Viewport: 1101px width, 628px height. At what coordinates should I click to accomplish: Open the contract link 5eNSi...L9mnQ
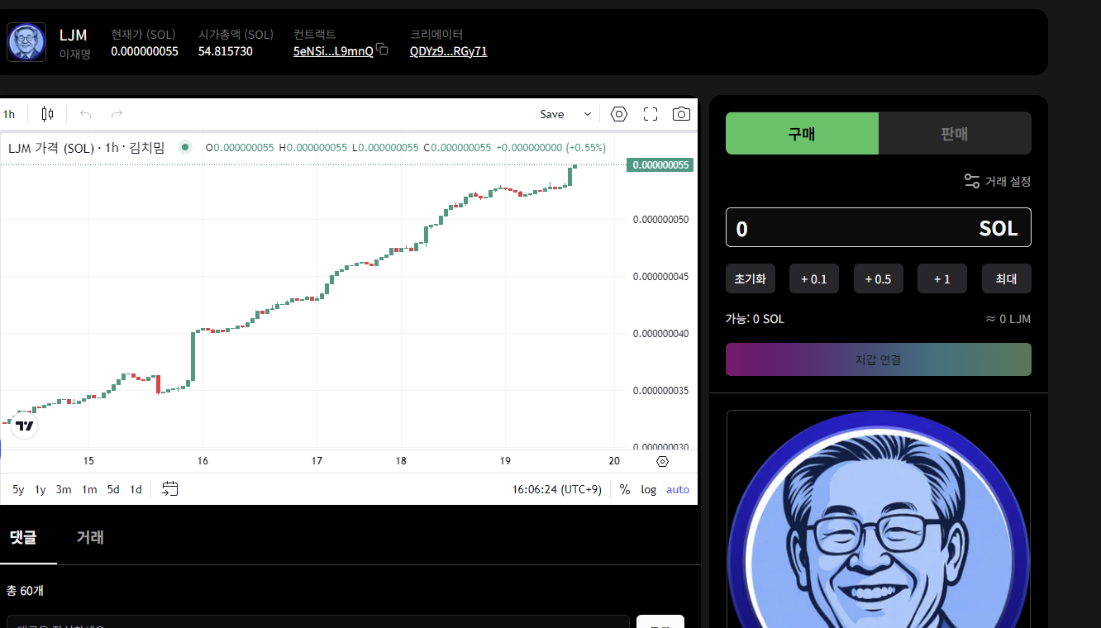coord(333,51)
